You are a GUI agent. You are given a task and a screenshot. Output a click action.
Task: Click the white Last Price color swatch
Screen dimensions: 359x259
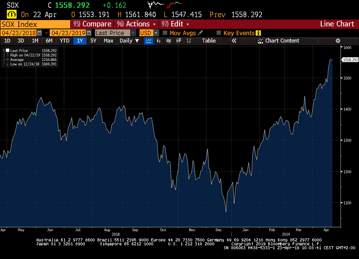(x=7, y=50)
